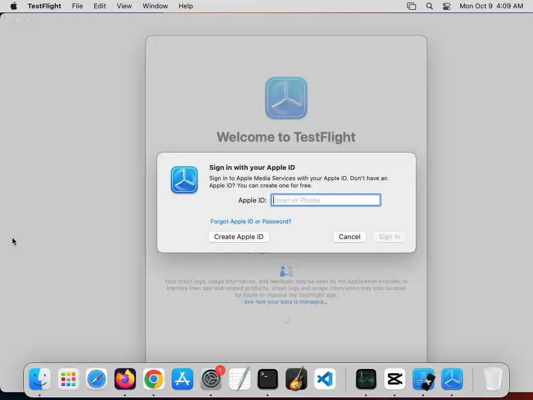This screenshot has width=533, height=400.
Task: Open the Apple menu
Action: pyautogui.click(x=14, y=6)
